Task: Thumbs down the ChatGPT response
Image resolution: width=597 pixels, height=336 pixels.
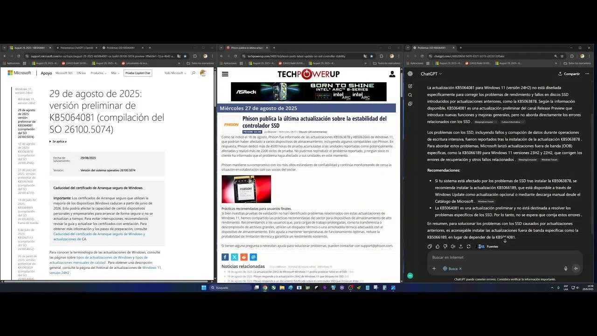Action: tap(445, 246)
